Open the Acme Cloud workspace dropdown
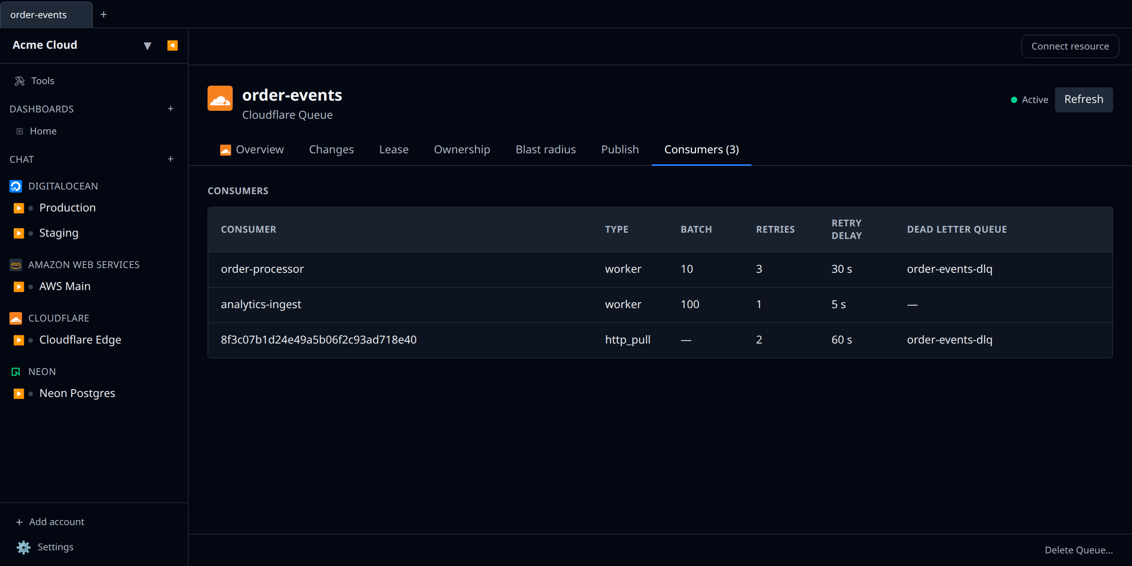This screenshot has height=566, width=1132. [147, 46]
